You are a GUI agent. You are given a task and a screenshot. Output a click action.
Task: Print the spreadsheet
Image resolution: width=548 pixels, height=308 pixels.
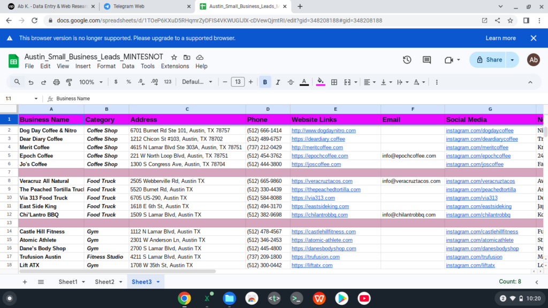56,82
